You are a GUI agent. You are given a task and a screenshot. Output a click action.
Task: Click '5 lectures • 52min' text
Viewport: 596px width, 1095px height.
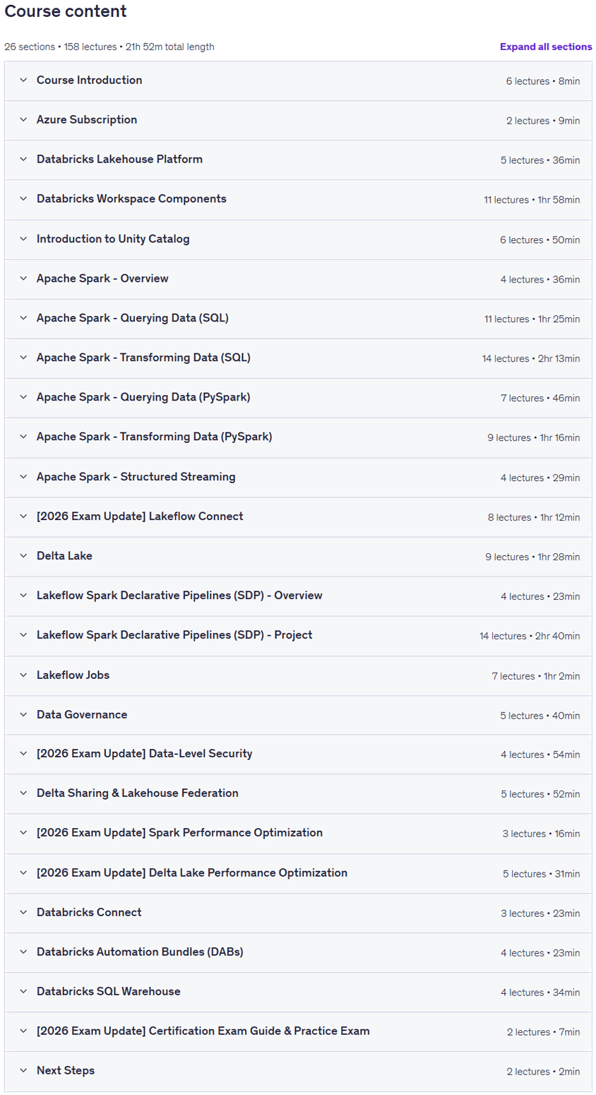pos(540,795)
